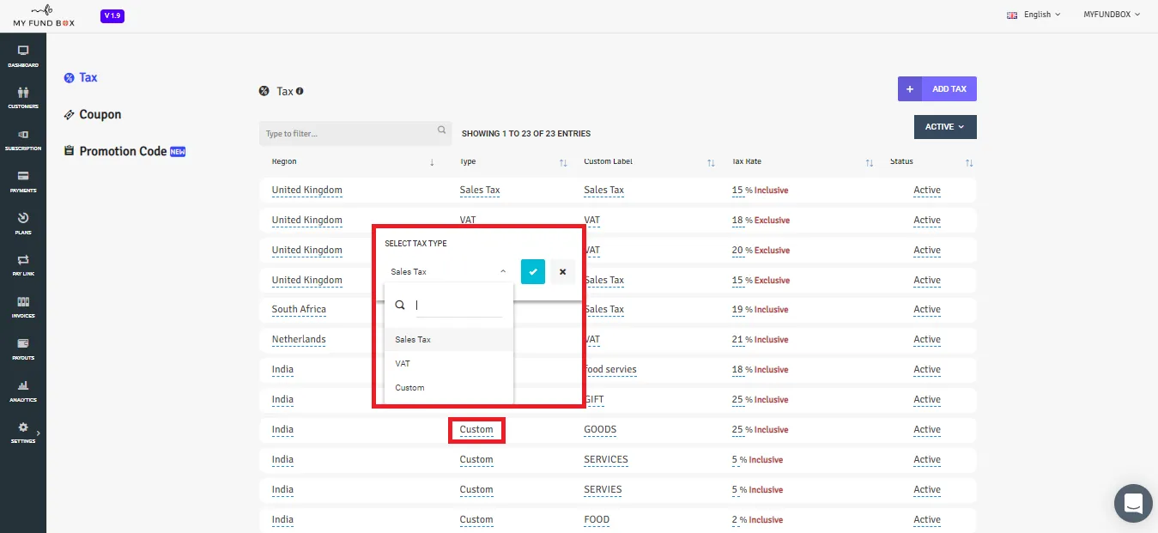
Task: Focus the tax type dropdown search box
Action: [458, 305]
